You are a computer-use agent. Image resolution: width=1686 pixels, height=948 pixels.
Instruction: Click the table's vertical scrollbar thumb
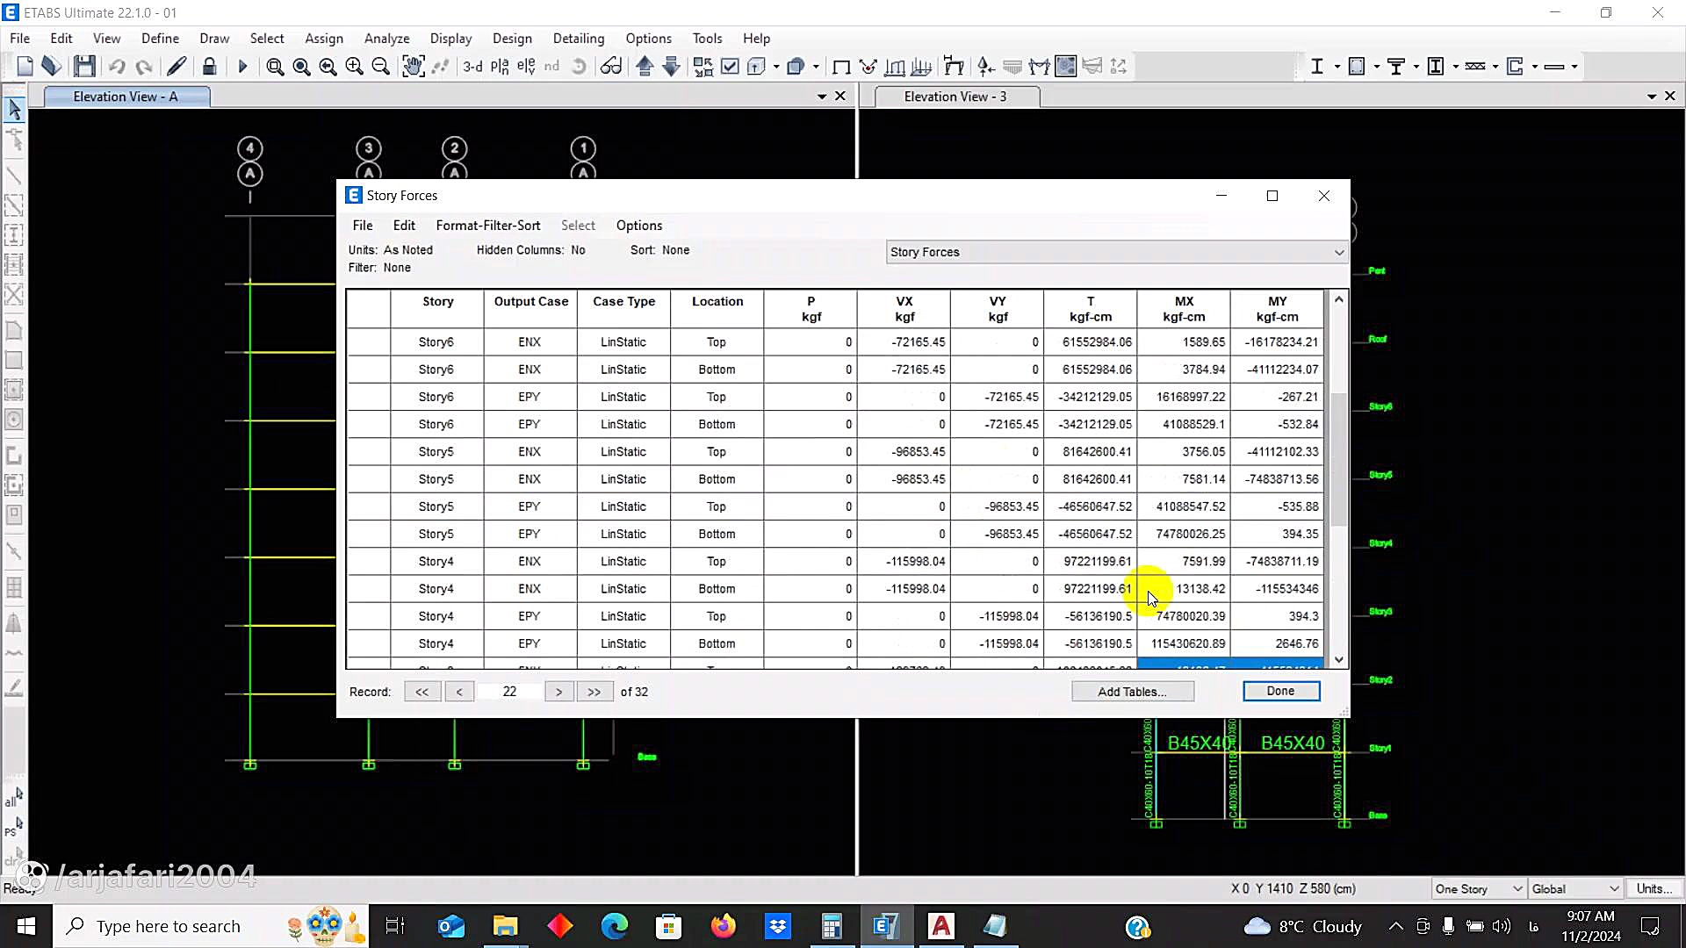1338,459
